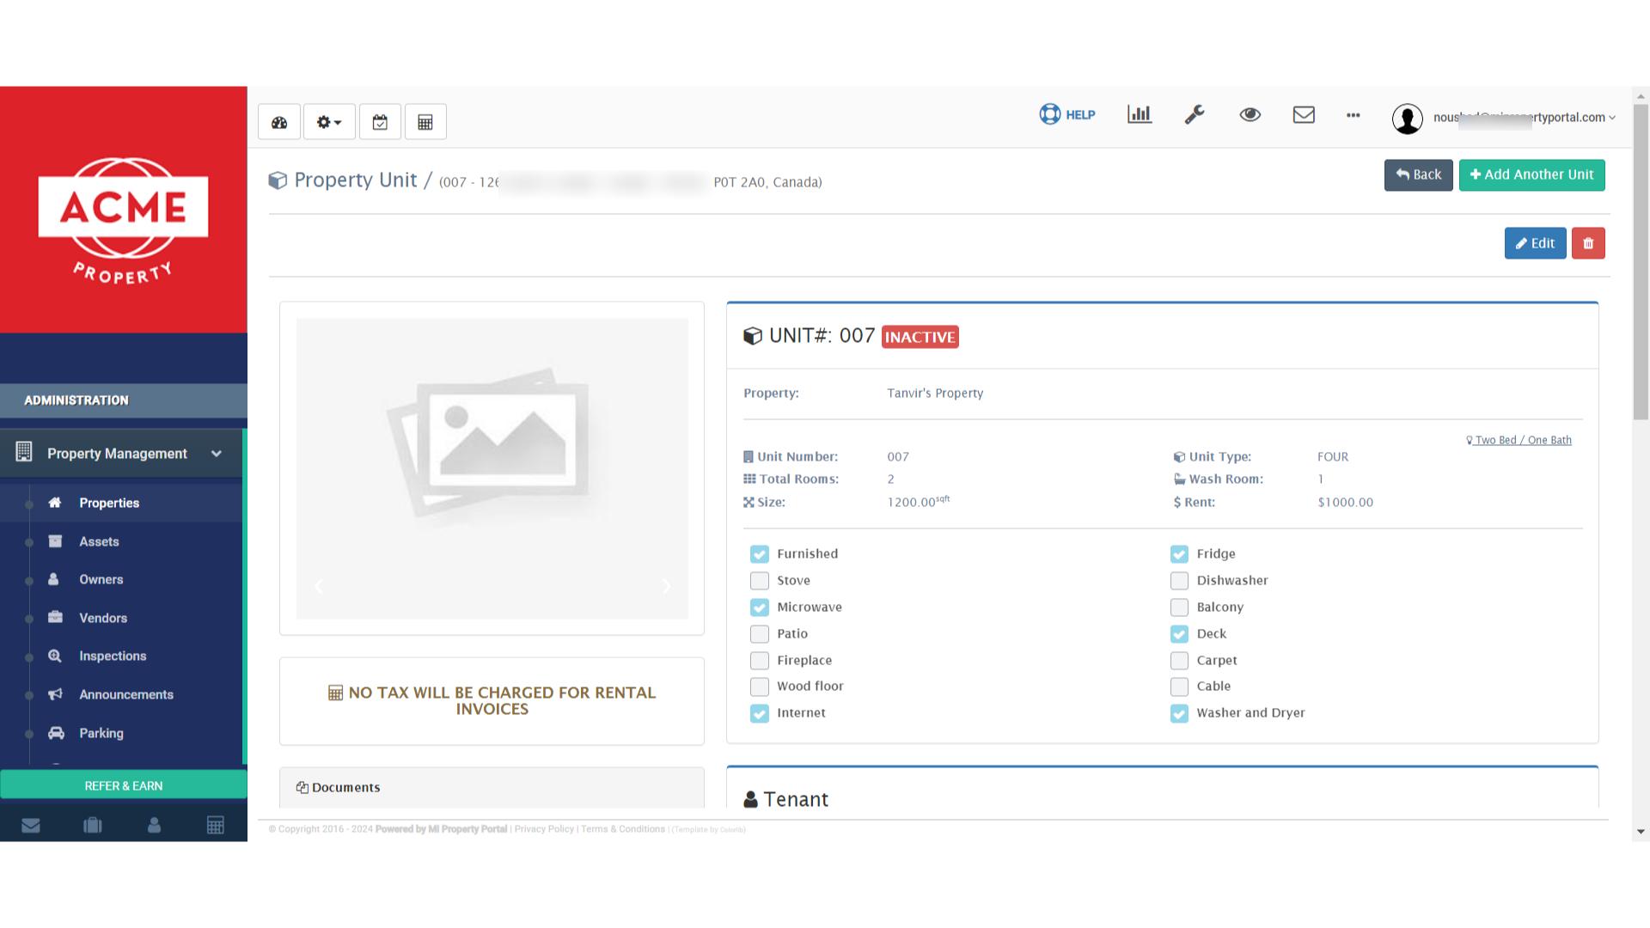Open the Two Bed / One Bath link
This screenshot has width=1650, height=928.
(x=1522, y=440)
